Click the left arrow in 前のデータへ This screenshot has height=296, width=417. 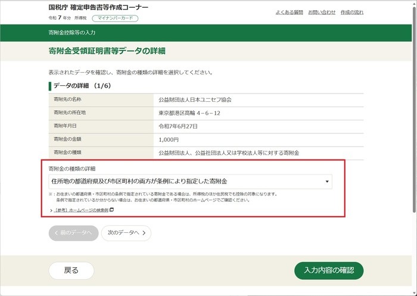click(57, 232)
